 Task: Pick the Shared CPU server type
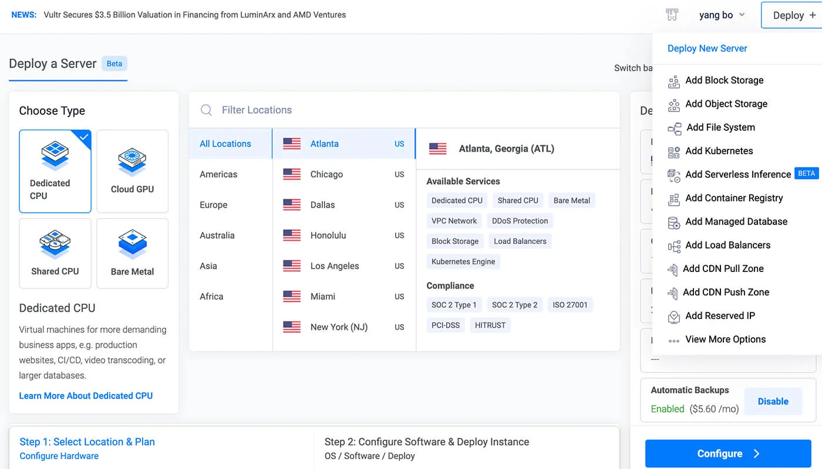[x=55, y=253]
